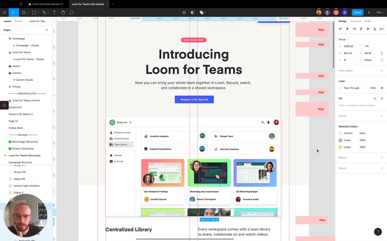Add Auto Layout with plus icon
Viewport: 387px width, 241px height.
382,70
